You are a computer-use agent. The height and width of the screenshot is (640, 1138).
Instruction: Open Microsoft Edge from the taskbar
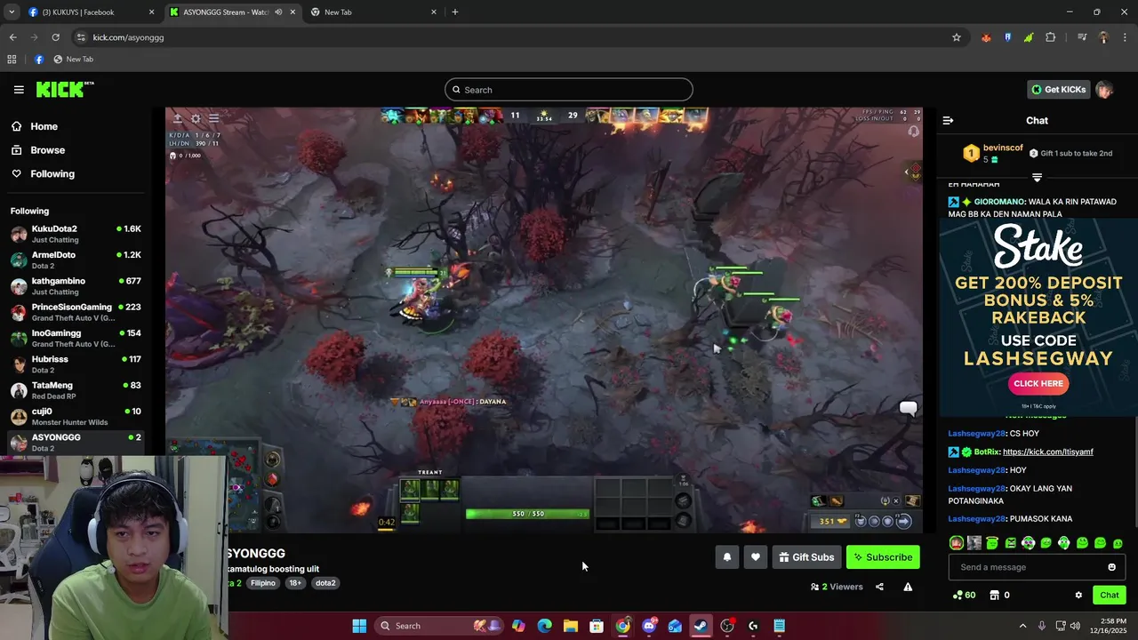click(544, 626)
